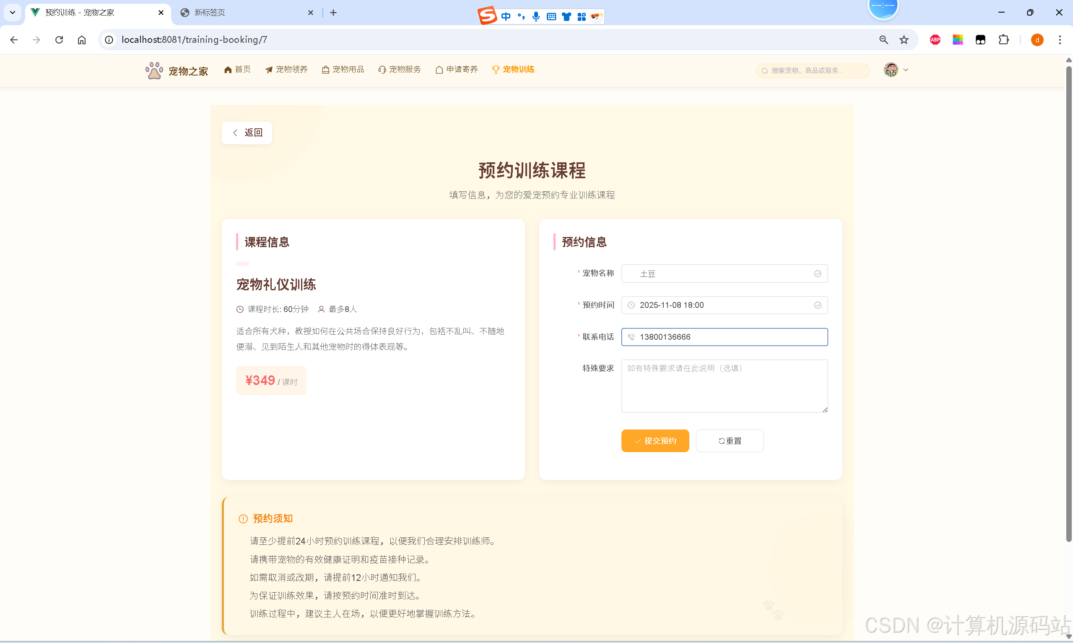Reload the current page
Viewport: 1073px width, 643px height.
59,40
